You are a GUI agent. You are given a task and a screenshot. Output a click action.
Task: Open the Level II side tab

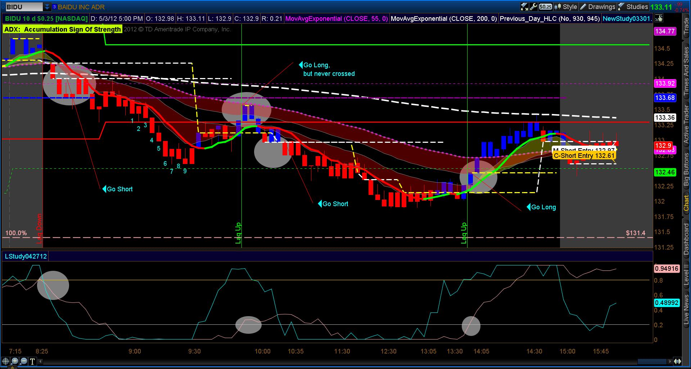point(686,275)
